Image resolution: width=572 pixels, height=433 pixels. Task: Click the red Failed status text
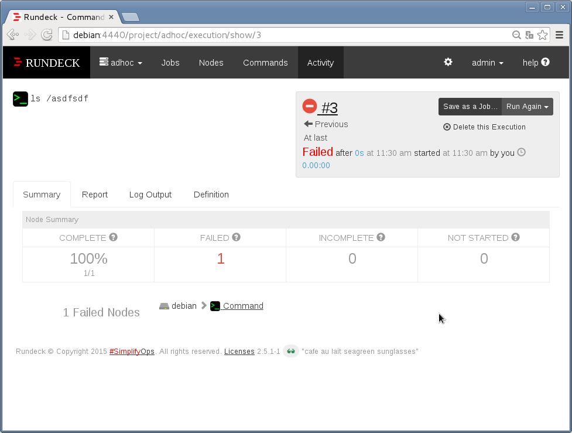(318, 152)
